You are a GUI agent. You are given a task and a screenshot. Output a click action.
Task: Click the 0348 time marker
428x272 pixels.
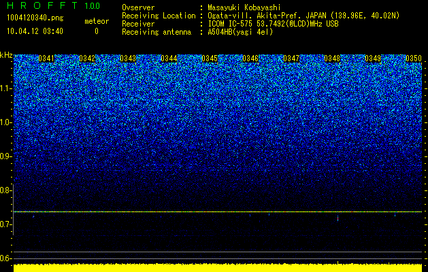click(332, 58)
